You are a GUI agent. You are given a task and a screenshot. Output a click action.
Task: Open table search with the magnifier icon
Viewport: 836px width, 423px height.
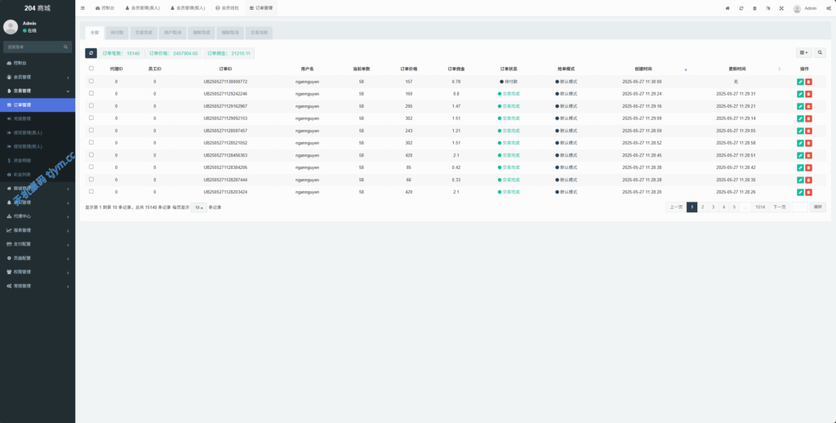click(x=820, y=53)
